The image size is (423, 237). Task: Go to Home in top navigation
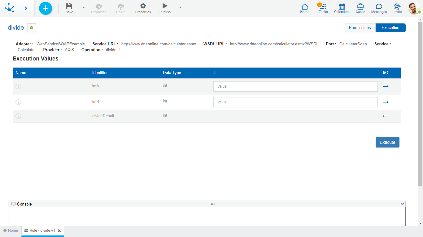tap(305, 8)
